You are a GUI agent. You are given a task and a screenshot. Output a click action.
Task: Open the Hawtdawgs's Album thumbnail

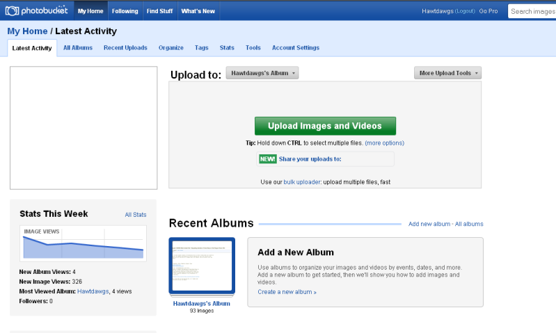click(x=202, y=266)
